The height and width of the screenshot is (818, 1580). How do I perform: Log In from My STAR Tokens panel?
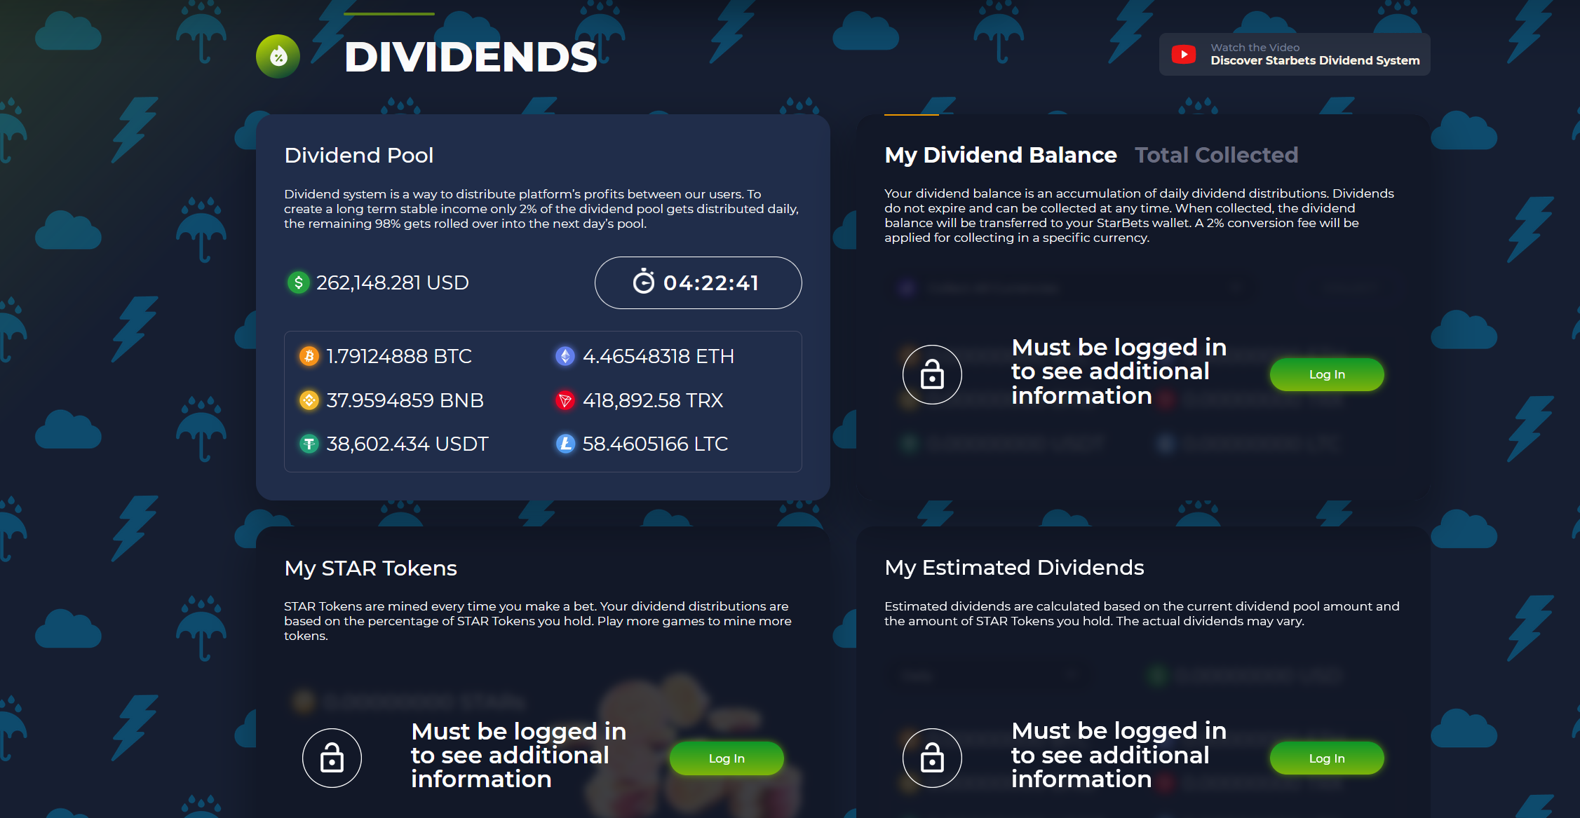(x=727, y=758)
